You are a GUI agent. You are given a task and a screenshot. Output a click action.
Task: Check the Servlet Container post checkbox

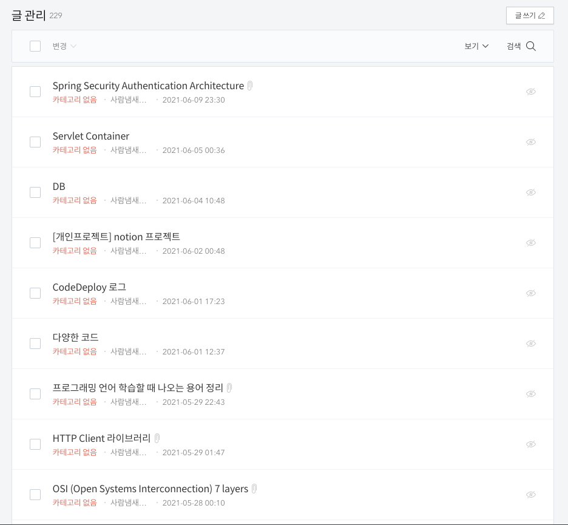[35, 142]
